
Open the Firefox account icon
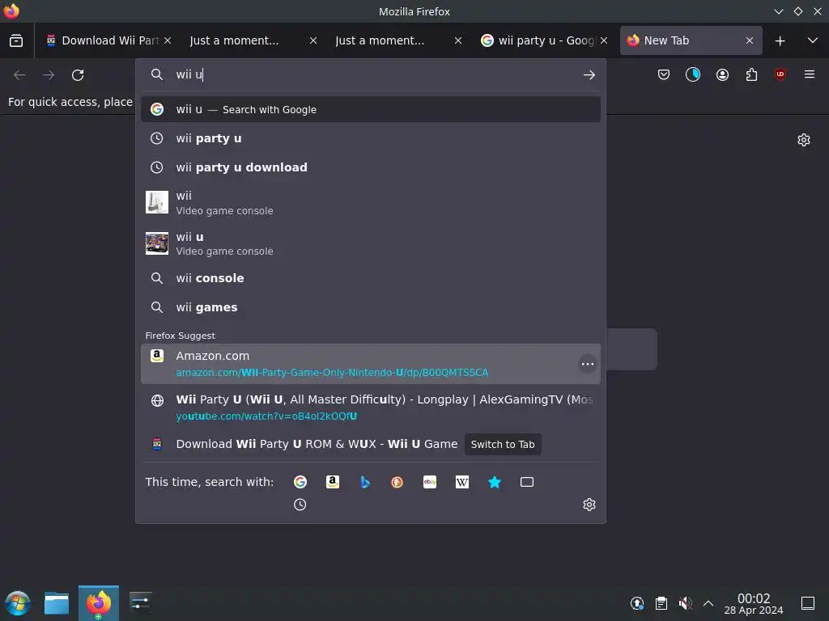pos(722,75)
